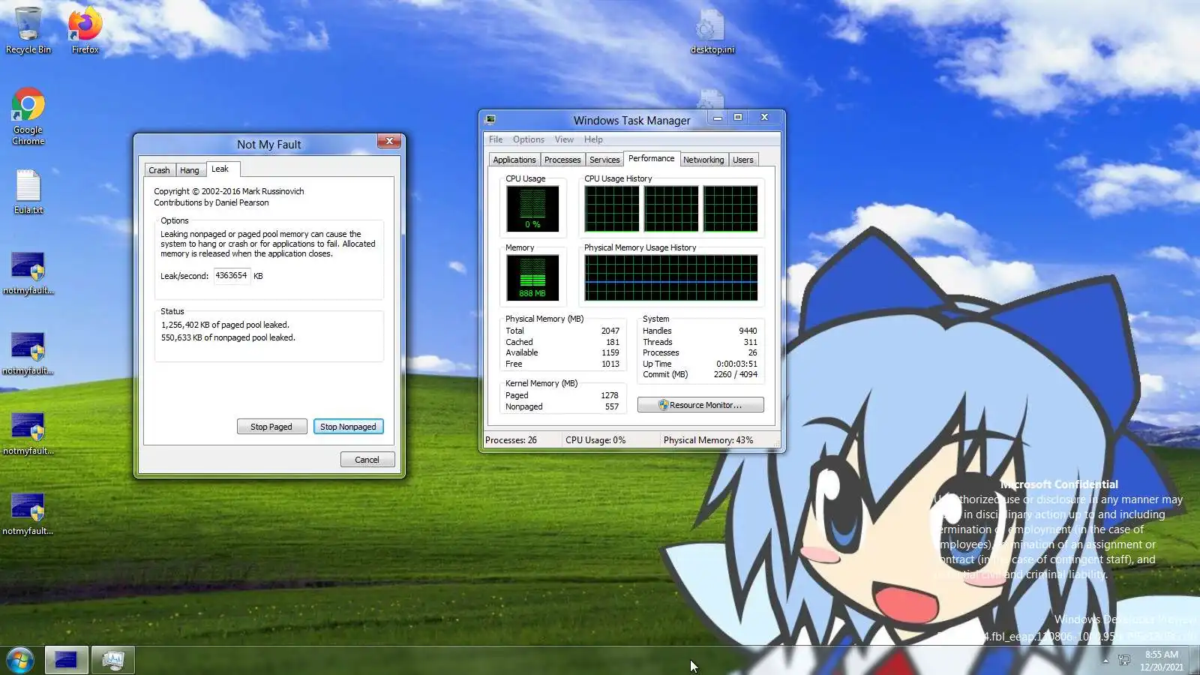Select the bottom notmyfault desktop icon
The width and height of the screenshot is (1200, 675).
point(28,514)
